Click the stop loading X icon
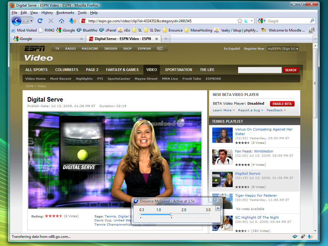The height and width of the screenshot is (246, 328). click(51, 21)
